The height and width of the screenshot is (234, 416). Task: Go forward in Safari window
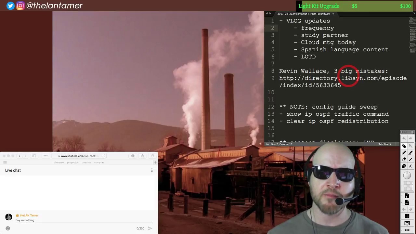pyautogui.click(x=25, y=156)
